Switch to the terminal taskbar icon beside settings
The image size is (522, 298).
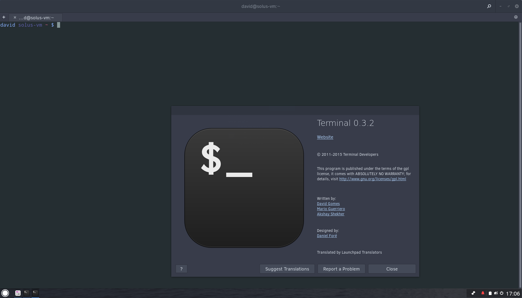[x=27, y=293]
